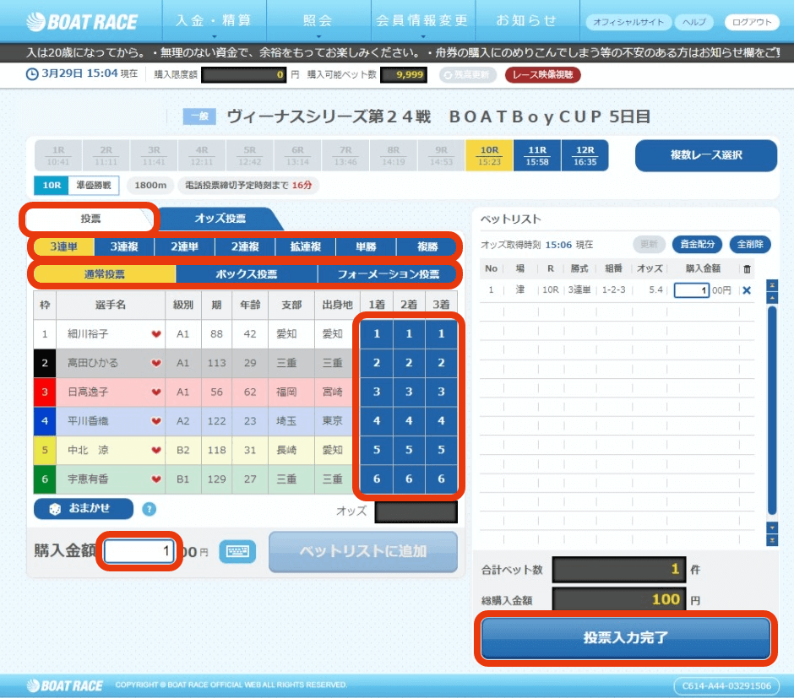Select race 12R at 16:35
Screen dimensions: 794x698
coord(585,156)
